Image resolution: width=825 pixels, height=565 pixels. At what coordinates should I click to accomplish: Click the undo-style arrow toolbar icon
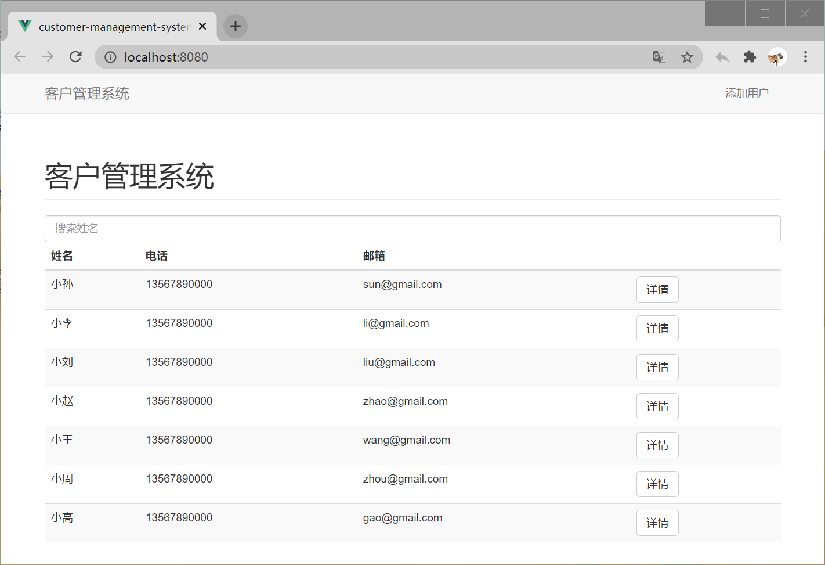click(x=722, y=56)
